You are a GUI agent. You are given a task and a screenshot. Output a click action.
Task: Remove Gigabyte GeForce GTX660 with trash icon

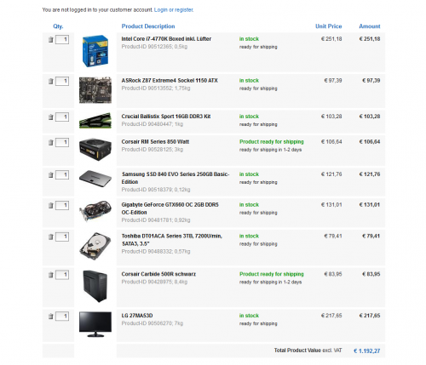51,205
